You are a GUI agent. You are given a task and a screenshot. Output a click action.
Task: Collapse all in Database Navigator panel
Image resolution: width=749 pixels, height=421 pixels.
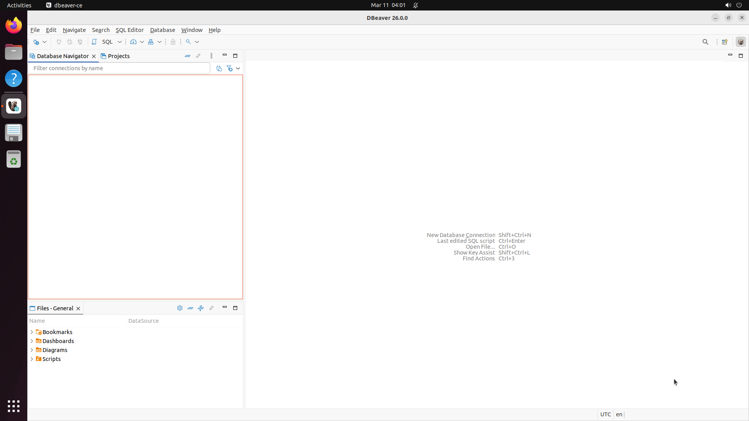188,56
